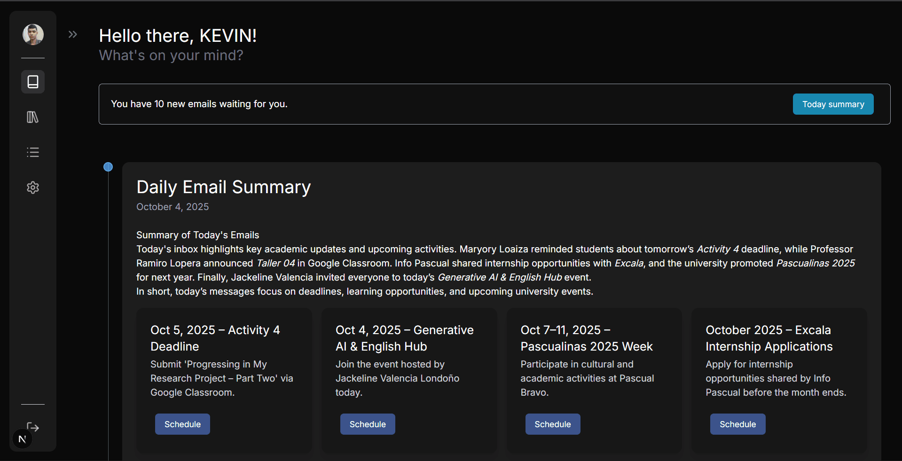Schedule the Excala Internship Applications
The width and height of the screenshot is (902, 461).
[x=737, y=424]
